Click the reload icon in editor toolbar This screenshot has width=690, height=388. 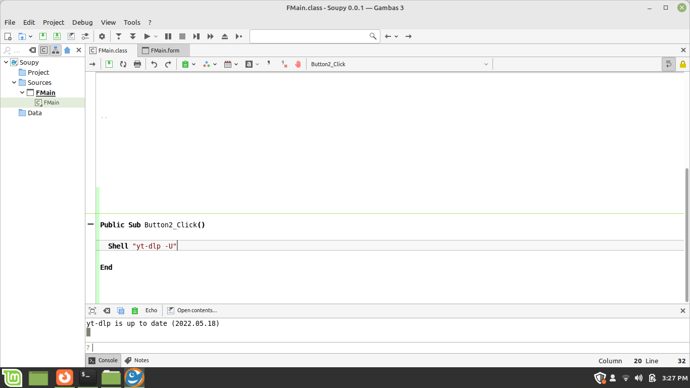pyautogui.click(x=123, y=64)
